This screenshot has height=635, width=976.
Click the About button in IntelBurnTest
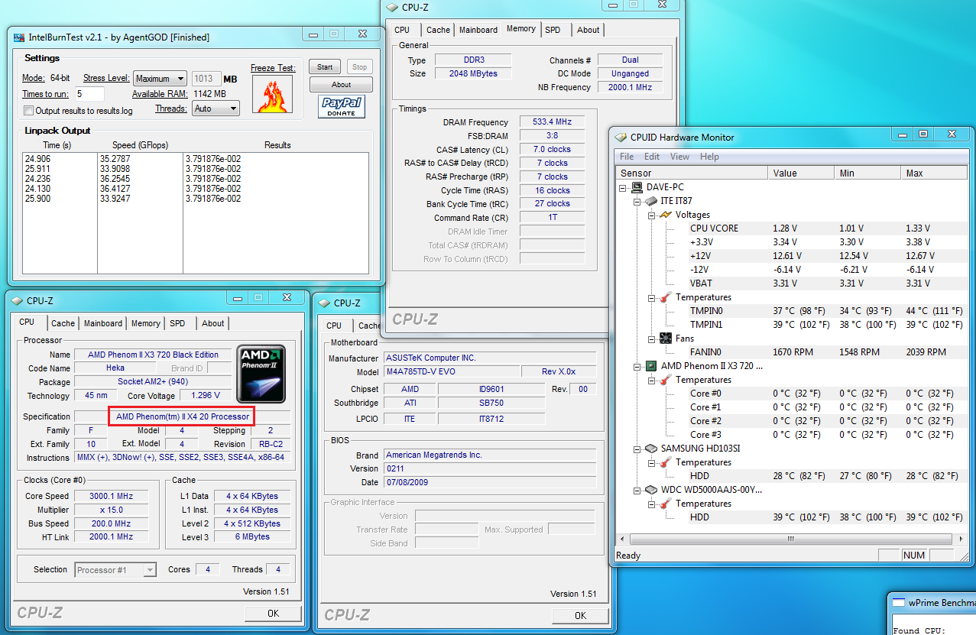tap(342, 85)
